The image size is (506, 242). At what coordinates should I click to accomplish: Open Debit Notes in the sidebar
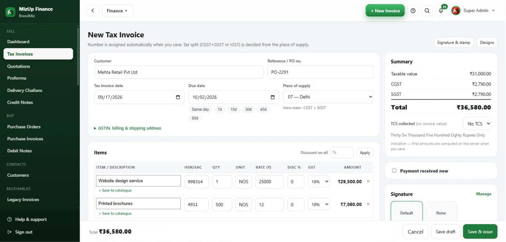38,151
